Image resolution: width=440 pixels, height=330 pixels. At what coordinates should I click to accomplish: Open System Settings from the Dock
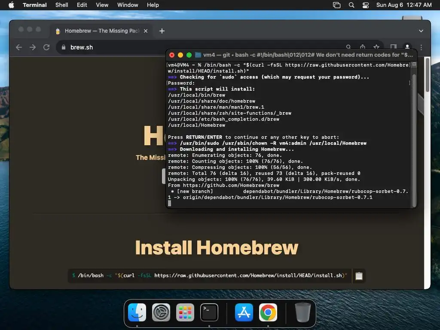coord(161,312)
